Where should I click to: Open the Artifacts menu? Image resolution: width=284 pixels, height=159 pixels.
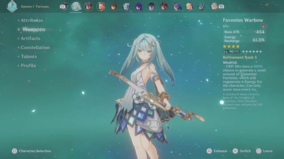(x=31, y=38)
